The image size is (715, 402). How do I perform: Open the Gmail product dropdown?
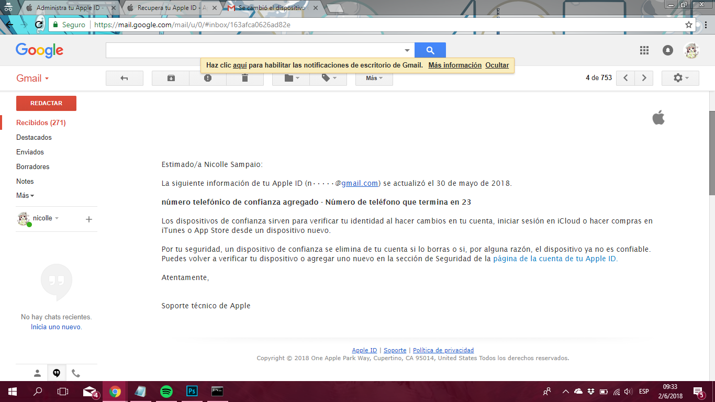pyautogui.click(x=32, y=79)
